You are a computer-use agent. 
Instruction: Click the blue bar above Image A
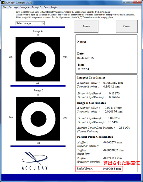37,27
